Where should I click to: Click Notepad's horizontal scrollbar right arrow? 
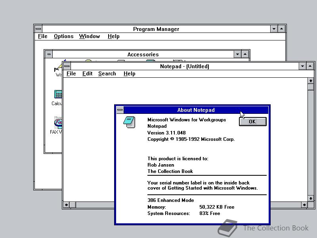click(304, 205)
